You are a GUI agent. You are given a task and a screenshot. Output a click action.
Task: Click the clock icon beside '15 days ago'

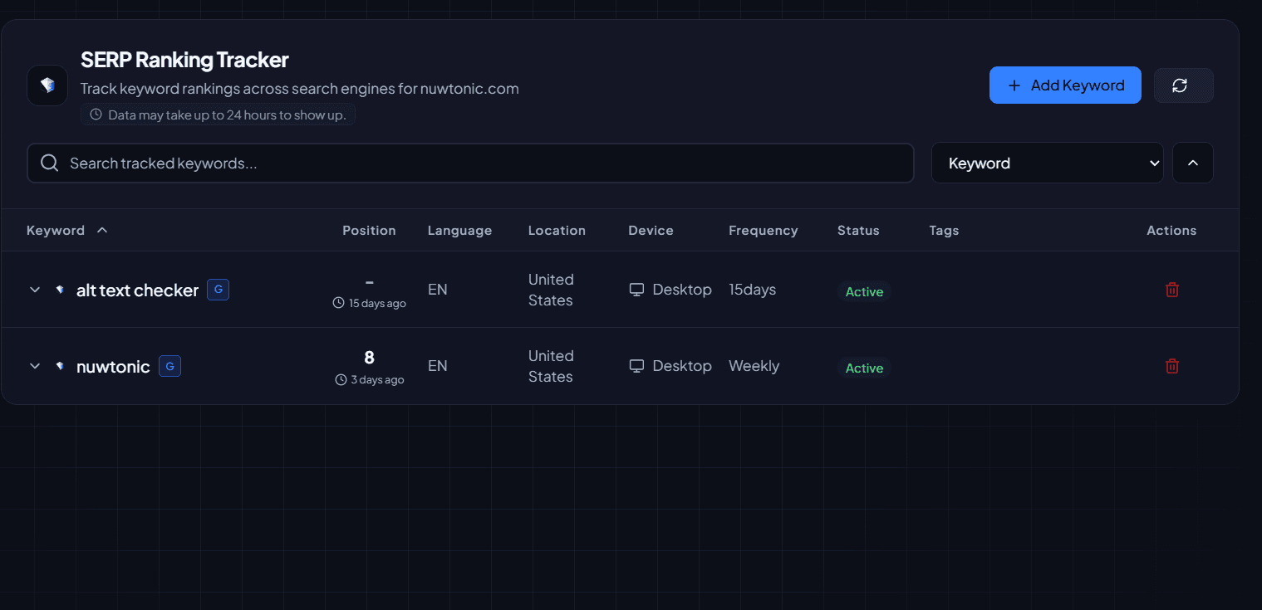pyautogui.click(x=340, y=303)
